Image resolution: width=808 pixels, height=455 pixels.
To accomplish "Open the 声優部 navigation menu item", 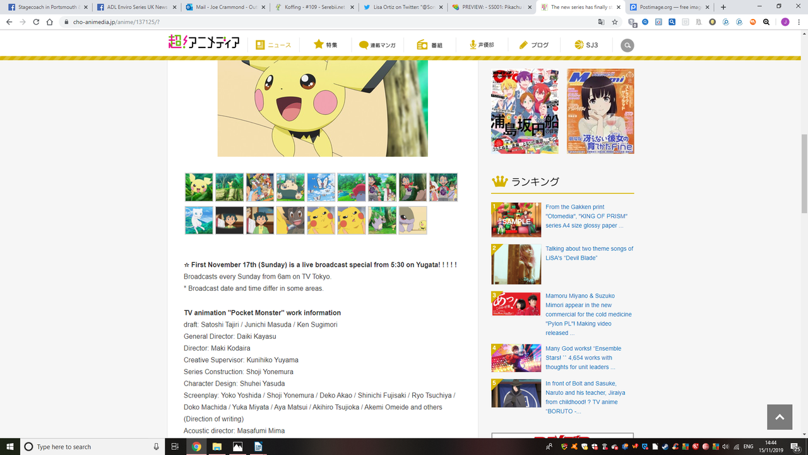I will pyautogui.click(x=482, y=45).
